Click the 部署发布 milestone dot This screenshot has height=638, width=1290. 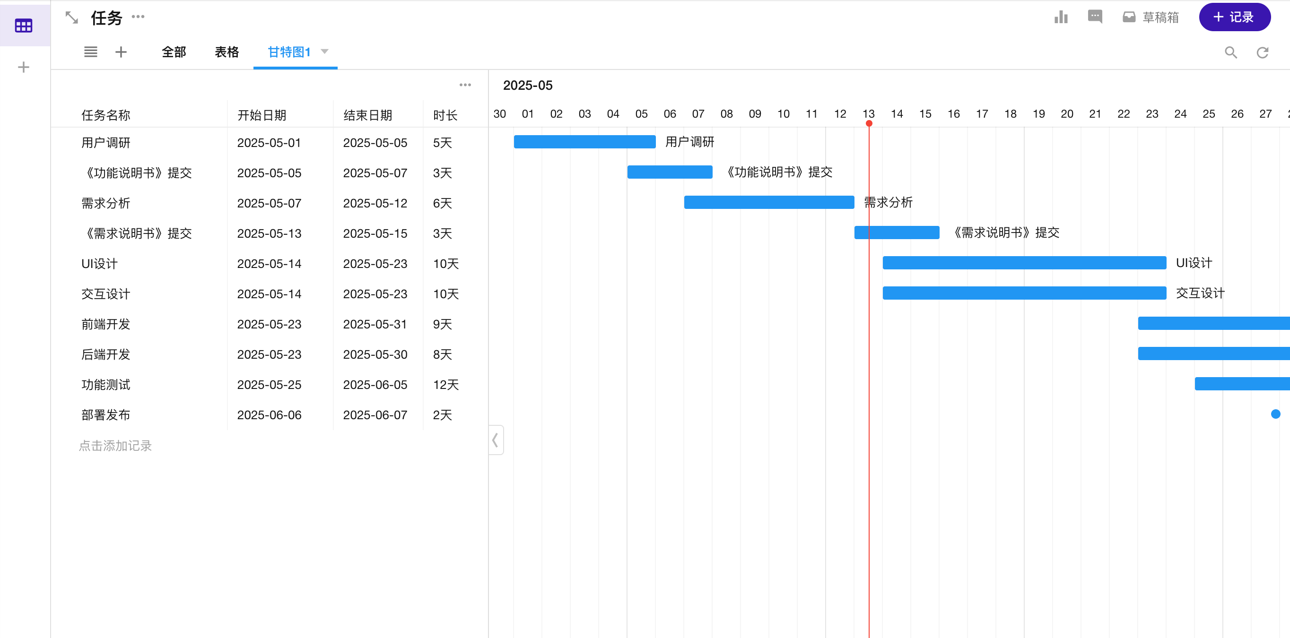click(x=1275, y=414)
